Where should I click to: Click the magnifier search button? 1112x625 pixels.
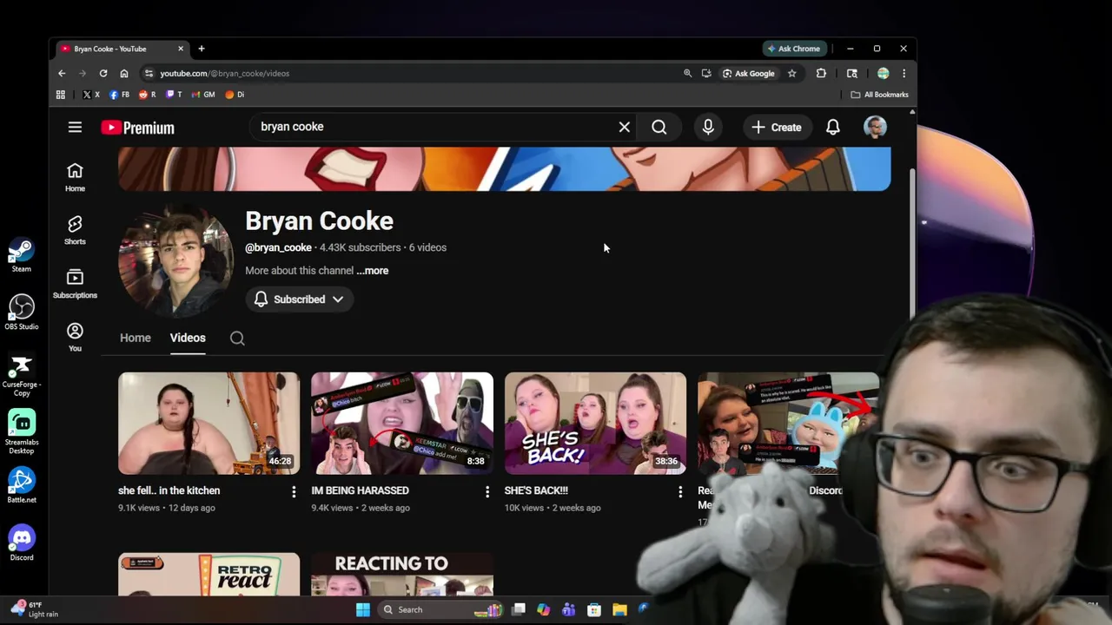pos(659,128)
